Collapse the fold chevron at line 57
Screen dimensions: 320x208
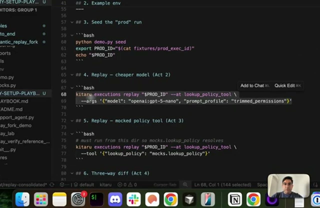[72, 22]
